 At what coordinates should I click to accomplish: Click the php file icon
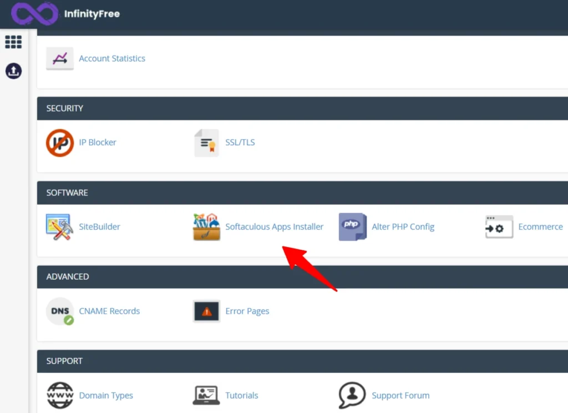[352, 227]
